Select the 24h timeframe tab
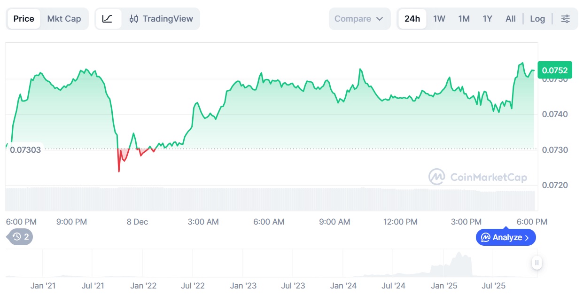Viewport: 583px width, 304px height. coord(412,19)
